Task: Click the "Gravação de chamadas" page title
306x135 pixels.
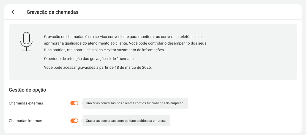Action: click(x=53, y=12)
